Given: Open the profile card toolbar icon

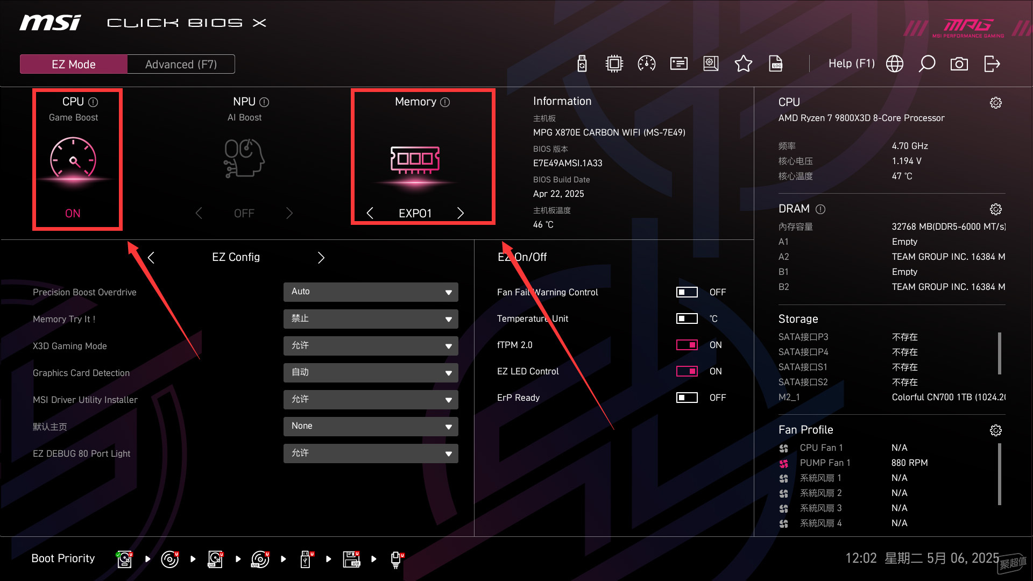Looking at the screenshot, I should click(x=678, y=63).
